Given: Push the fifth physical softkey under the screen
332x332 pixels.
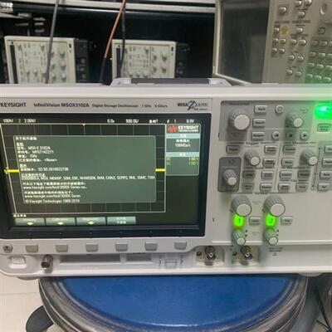Looking at the screenshot, I should click(x=151, y=246).
